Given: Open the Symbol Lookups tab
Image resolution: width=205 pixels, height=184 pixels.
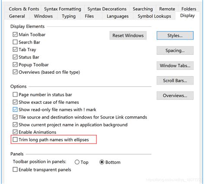Looking at the screenshot, I should [x=154, y=16].
